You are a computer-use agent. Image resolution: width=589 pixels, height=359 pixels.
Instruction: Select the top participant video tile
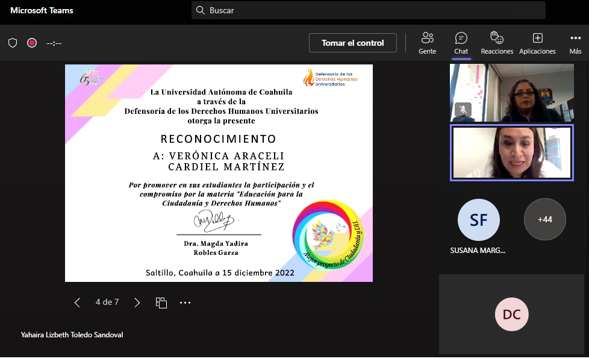coord(512,92)
